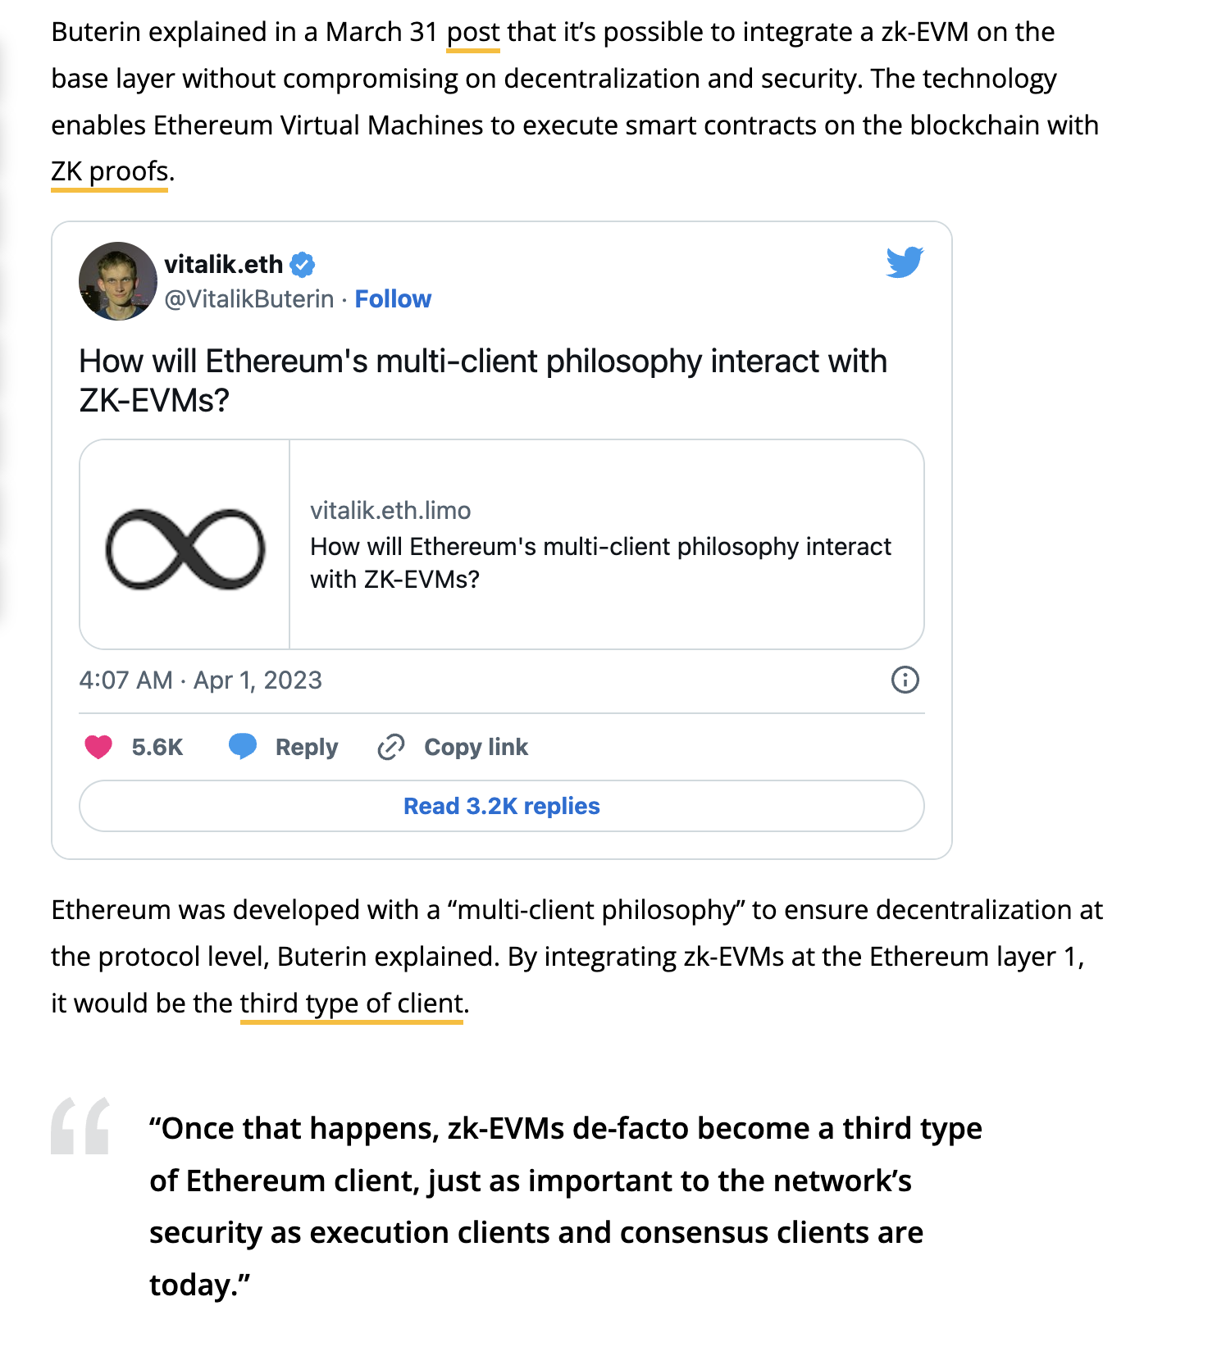Open the vitalik.eth.limo link card title
The width and height of the screenshot is (1217, 1356).
pos(600,562)
